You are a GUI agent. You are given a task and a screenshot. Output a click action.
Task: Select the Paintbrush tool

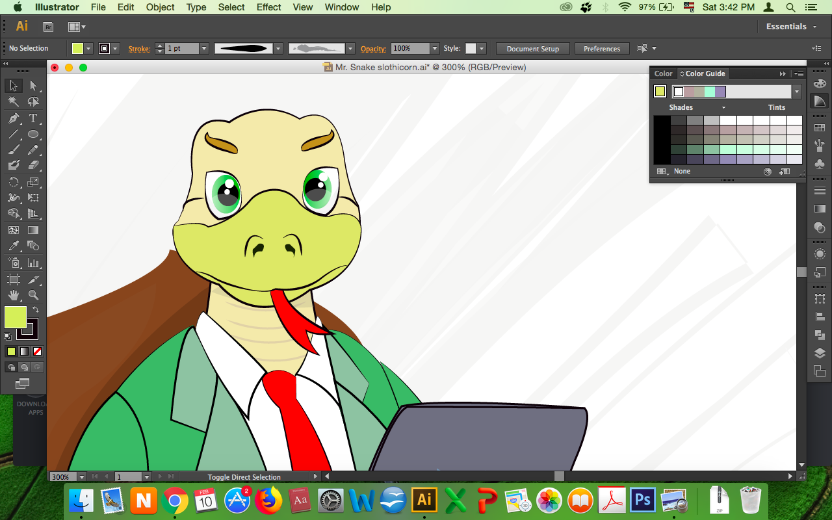click(13, 150)
